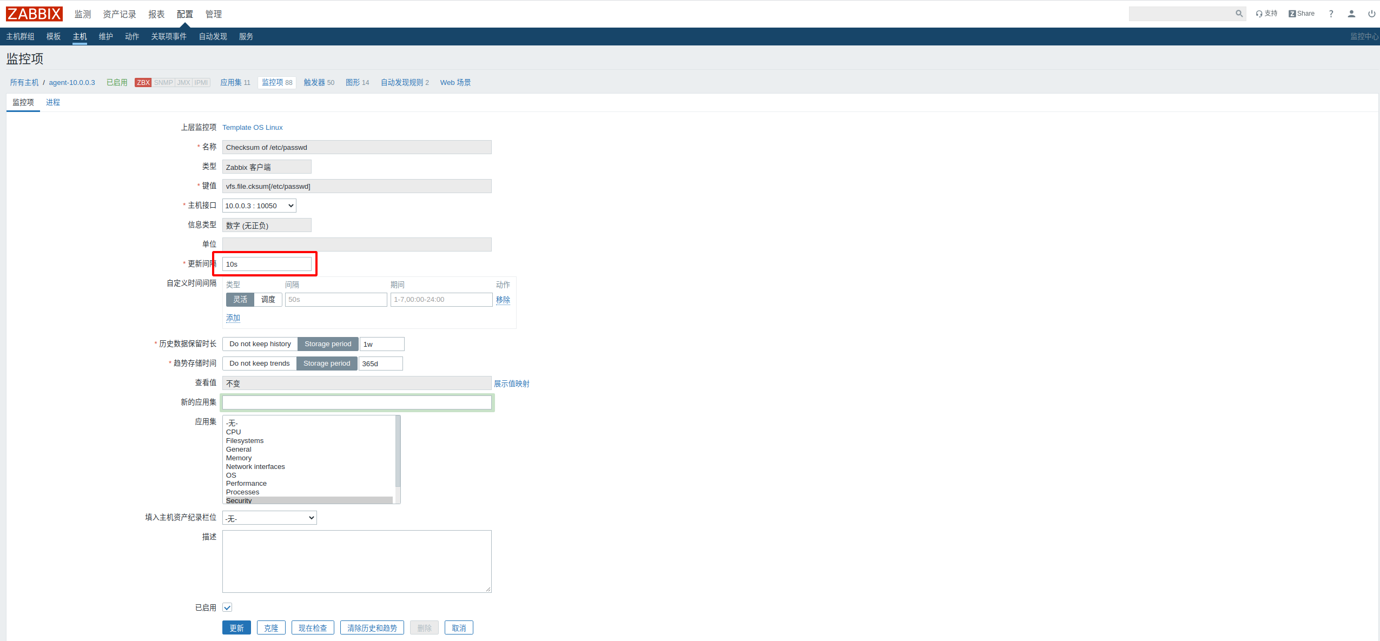Image resolution: width=1380 pixels, height=641 pixels.
Task: Select scheduling interval type 调度
Action: pos(268,300)
